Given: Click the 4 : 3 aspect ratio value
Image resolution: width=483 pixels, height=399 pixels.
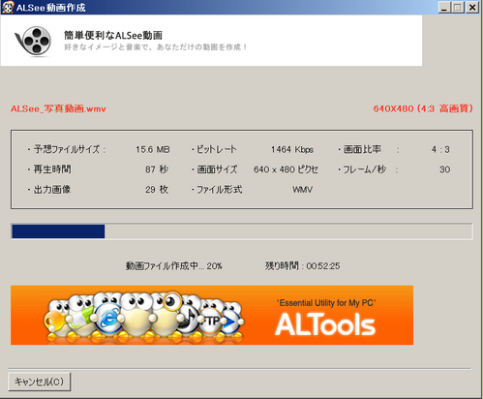Looking at the screenshot, I should coord(440,149).
